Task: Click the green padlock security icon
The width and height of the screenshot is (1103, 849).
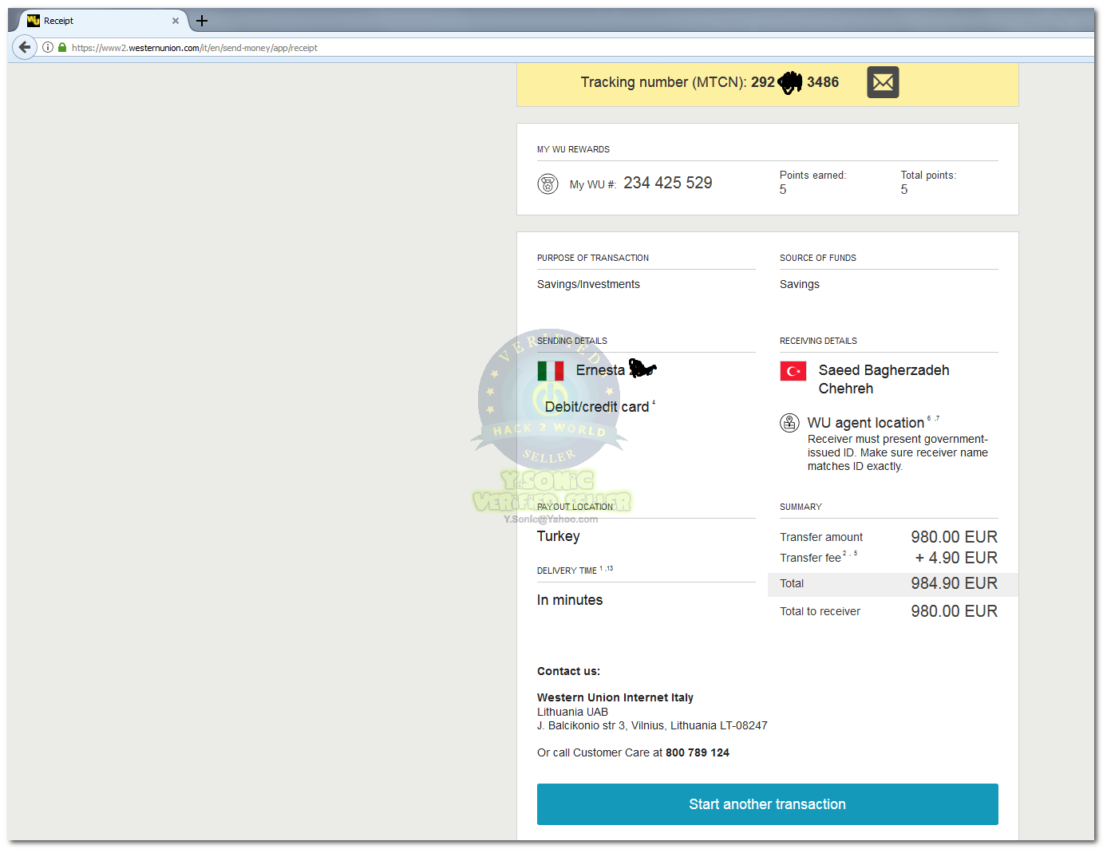Action: [62, 48]
